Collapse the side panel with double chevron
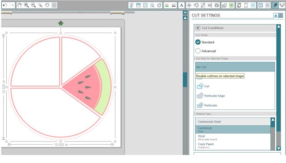Screen dimensions: 286x163 pyautogui.click(x=185, y=13)
